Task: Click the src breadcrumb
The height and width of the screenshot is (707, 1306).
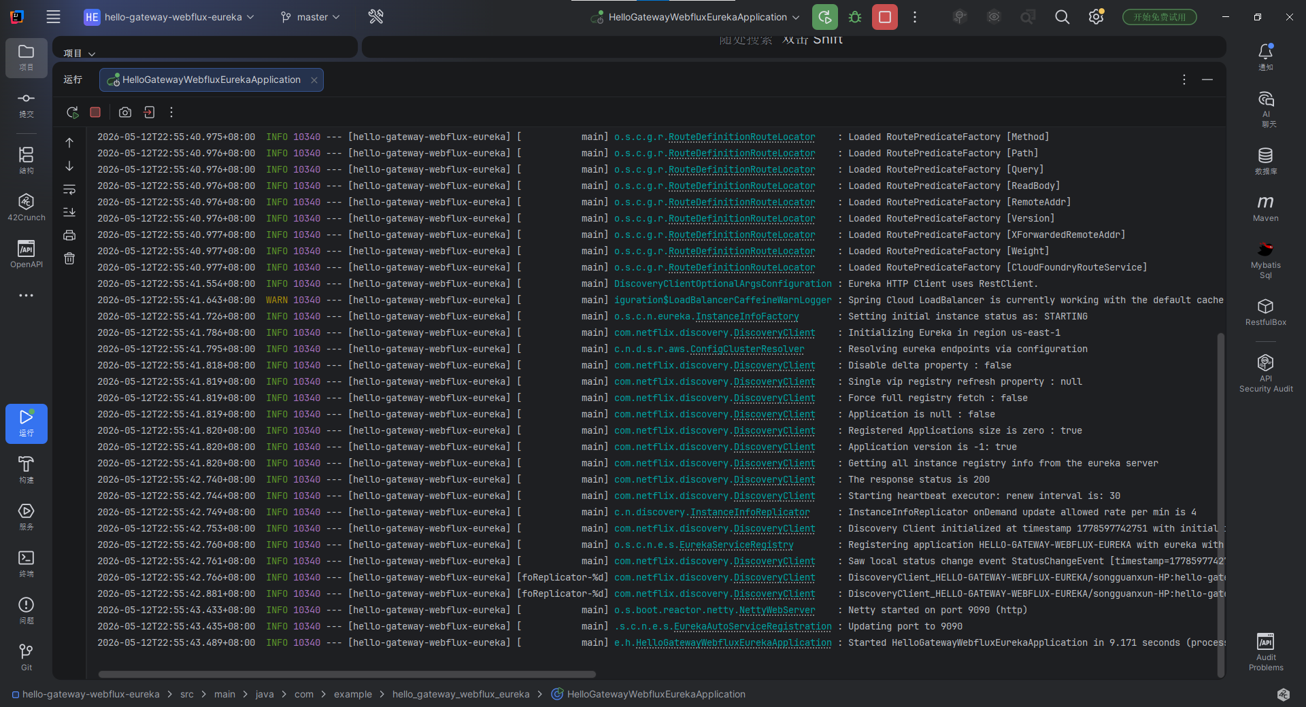Action: click(x=187, y=694)
